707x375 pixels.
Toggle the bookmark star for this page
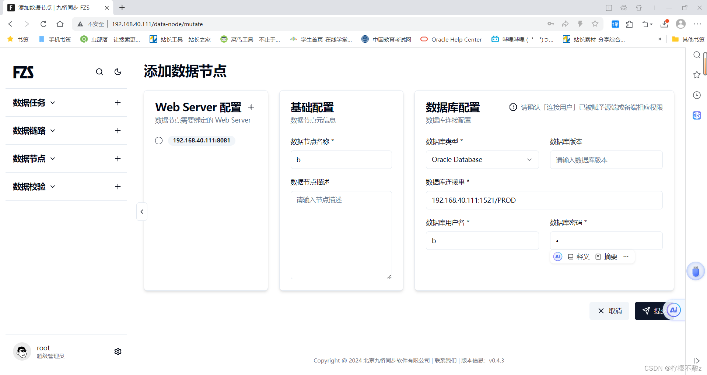(595, 24)
